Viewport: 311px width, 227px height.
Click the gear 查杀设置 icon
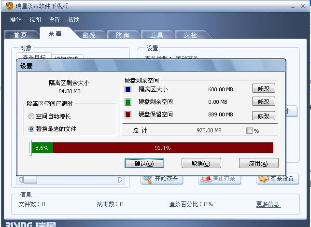click(x=263, y=179)
